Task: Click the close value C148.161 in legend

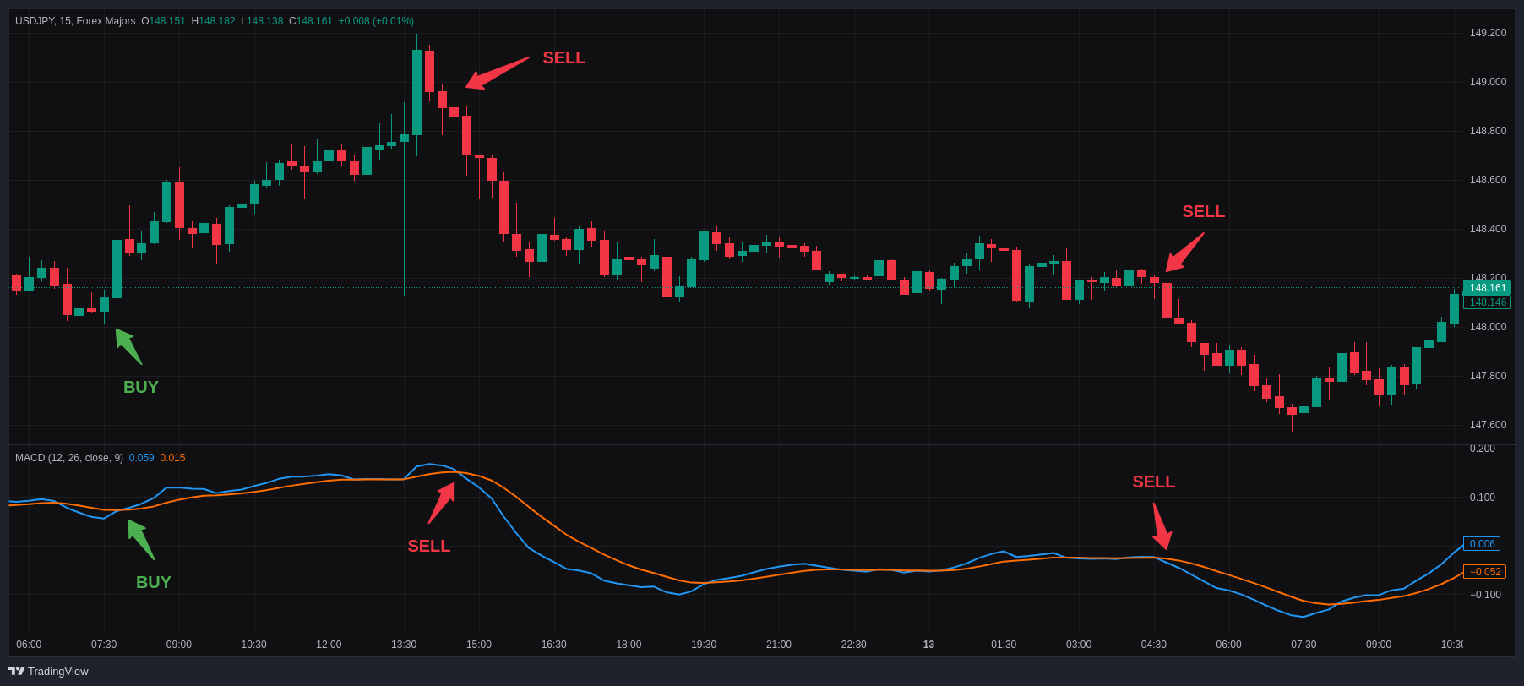Action: pos(311,21)
